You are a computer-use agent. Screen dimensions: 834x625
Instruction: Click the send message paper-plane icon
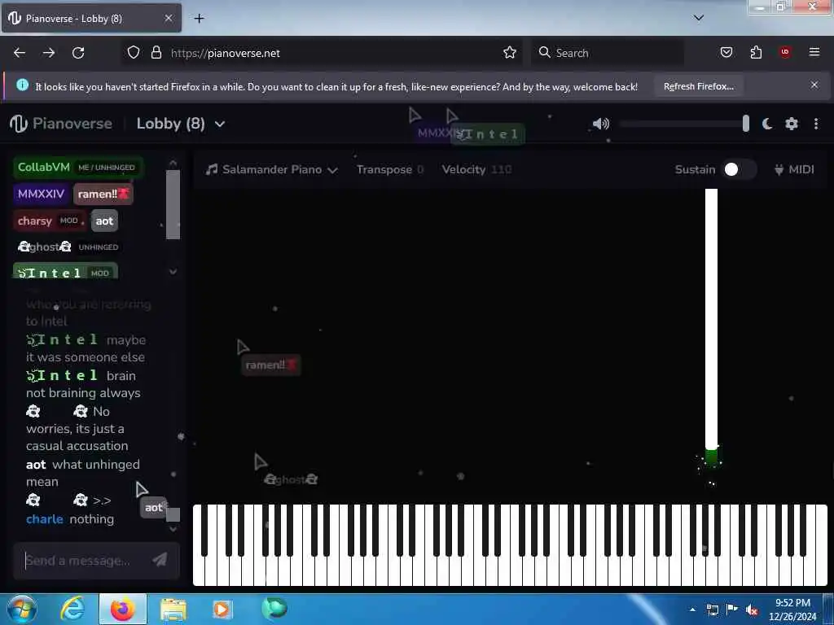tap(160, 560)
